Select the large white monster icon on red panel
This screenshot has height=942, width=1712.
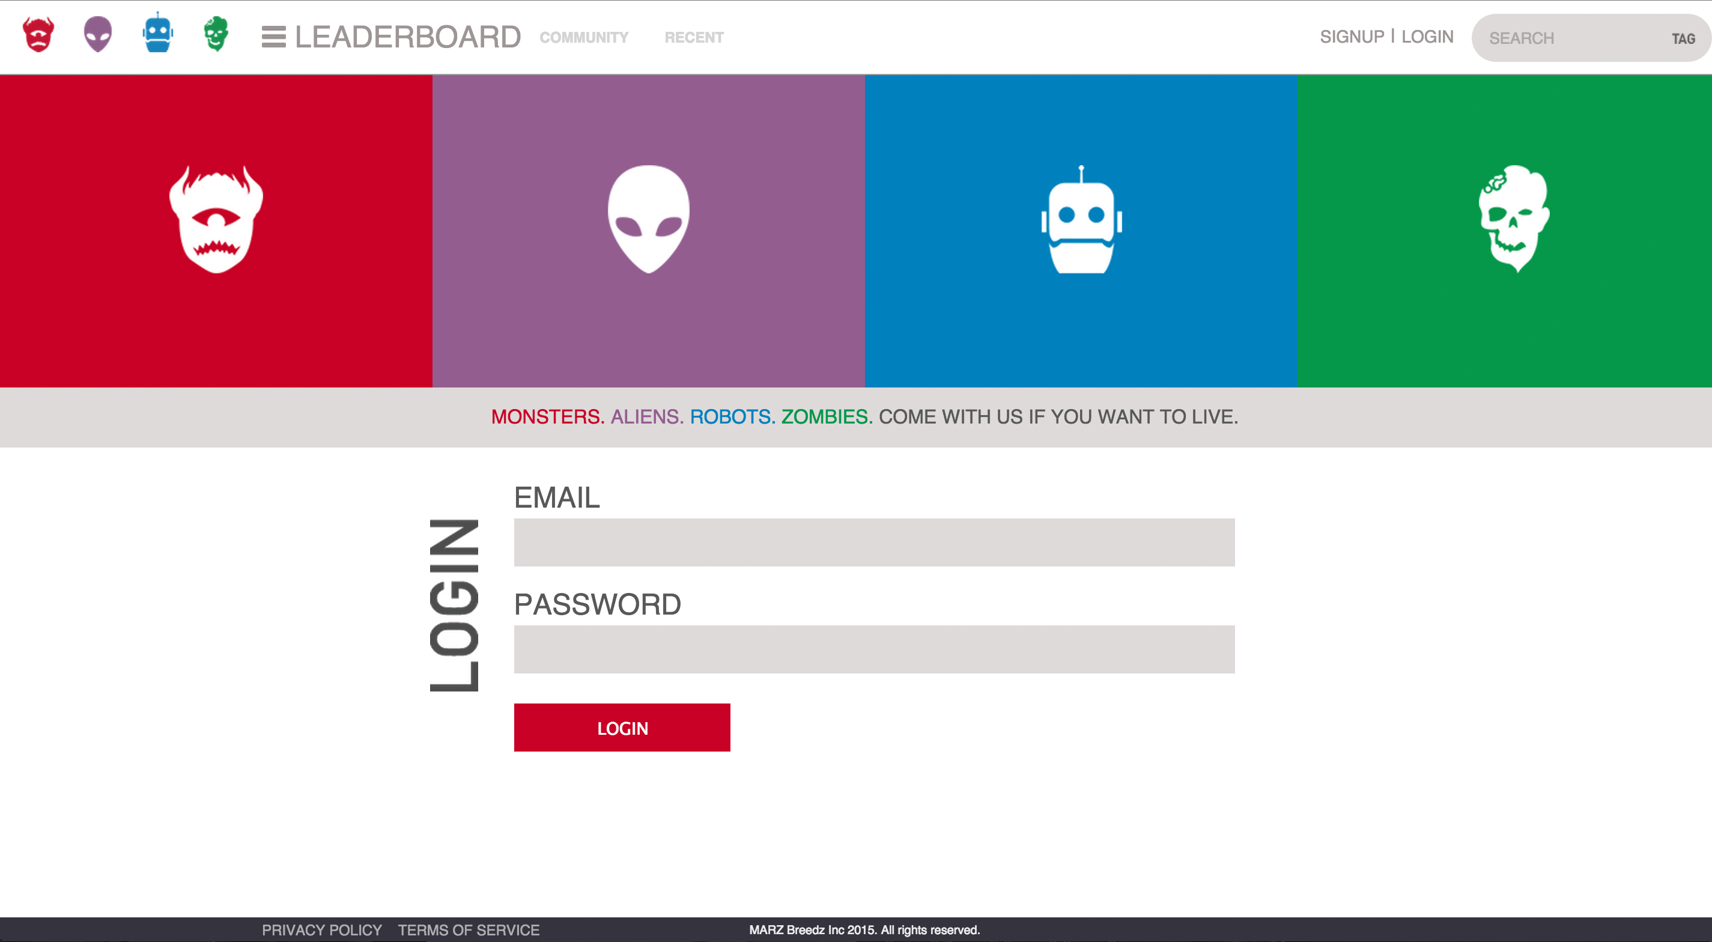[216, 219]
